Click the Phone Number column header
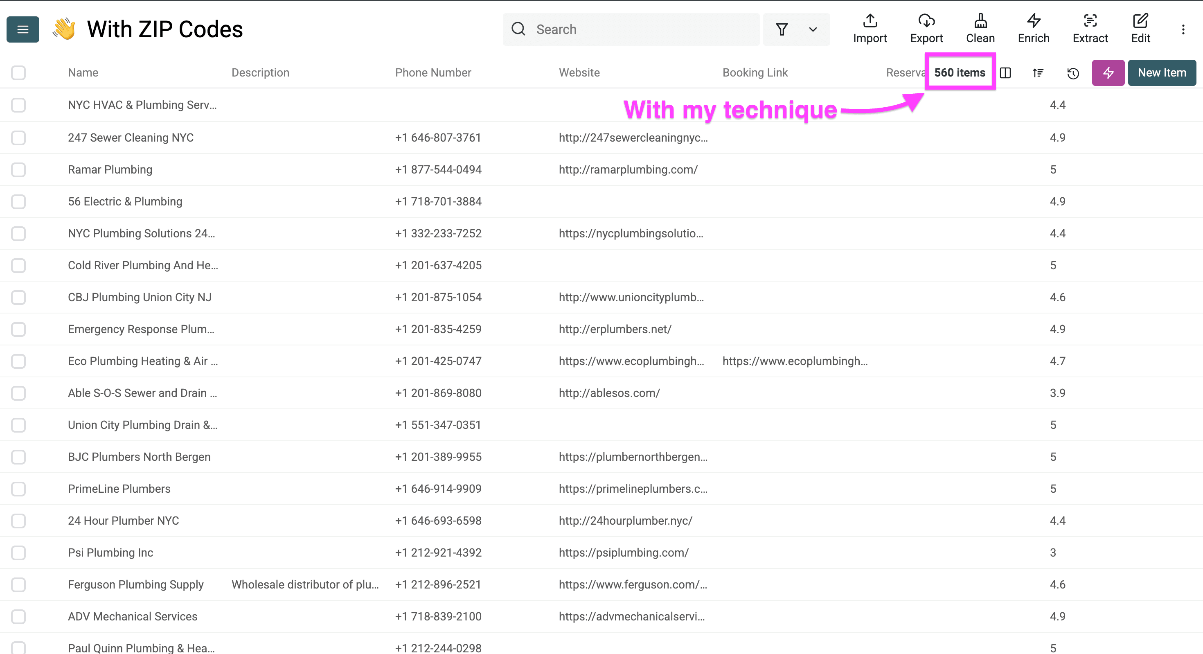 [x=433, y=73]
